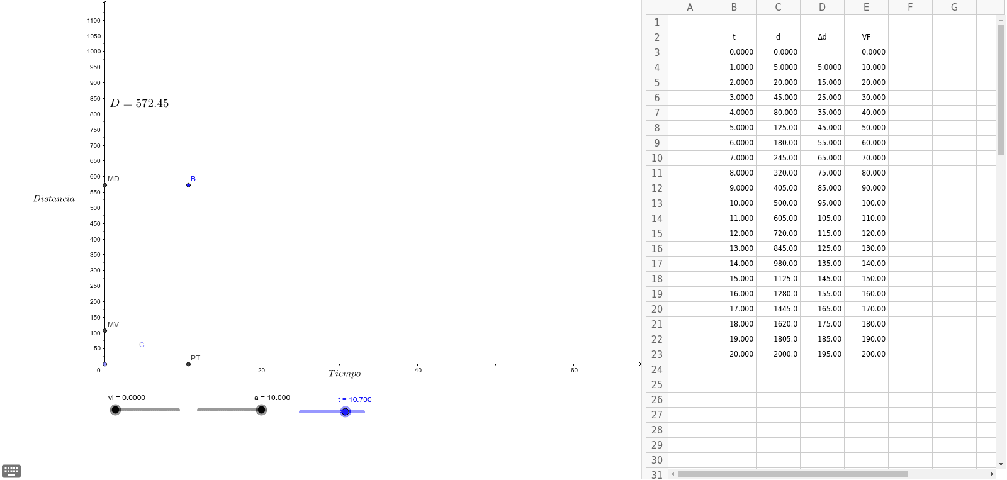
Task: Click the 'vi = 0.0000' slider label
Action: [127, 398]
